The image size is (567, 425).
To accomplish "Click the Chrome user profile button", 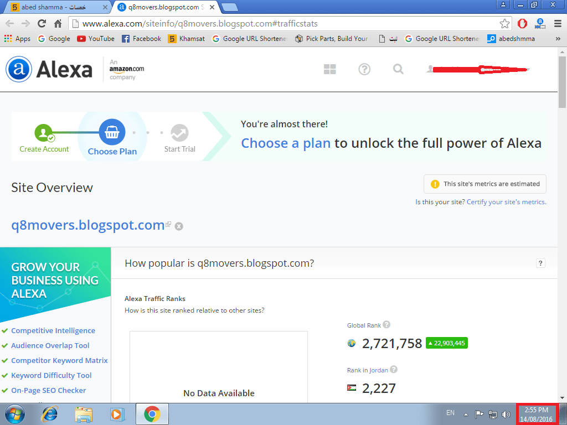I will point(503,4).
